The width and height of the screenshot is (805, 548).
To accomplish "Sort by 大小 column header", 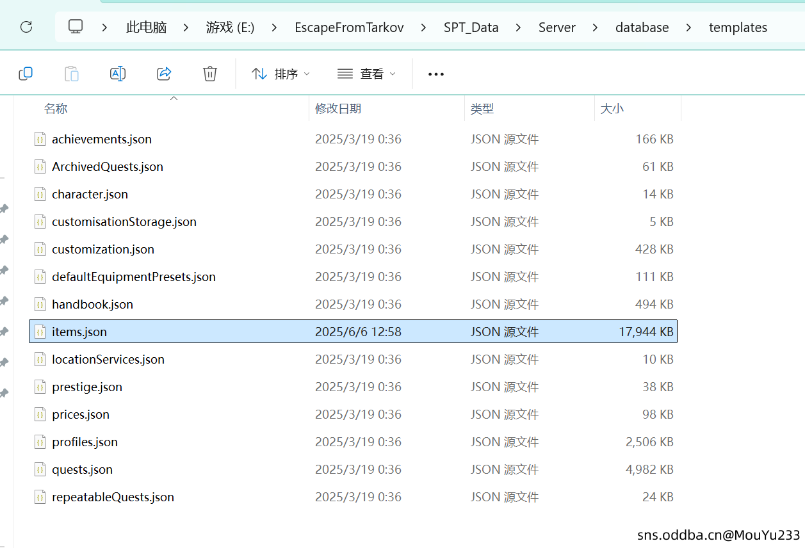I will point(612,109).
